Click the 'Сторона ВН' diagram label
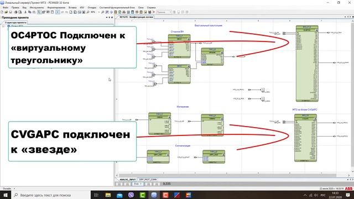 click(x=177, y=32)
